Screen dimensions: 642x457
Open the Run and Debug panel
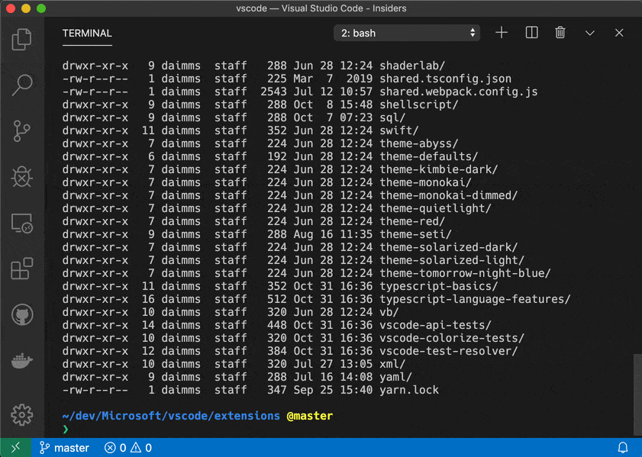[x=21, y=176]
